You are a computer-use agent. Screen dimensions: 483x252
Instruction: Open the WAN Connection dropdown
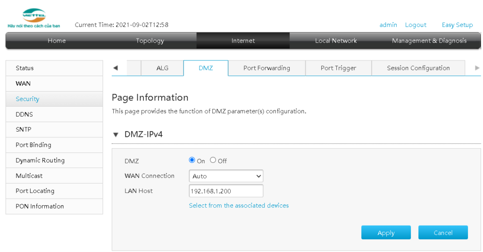(226, 176)
